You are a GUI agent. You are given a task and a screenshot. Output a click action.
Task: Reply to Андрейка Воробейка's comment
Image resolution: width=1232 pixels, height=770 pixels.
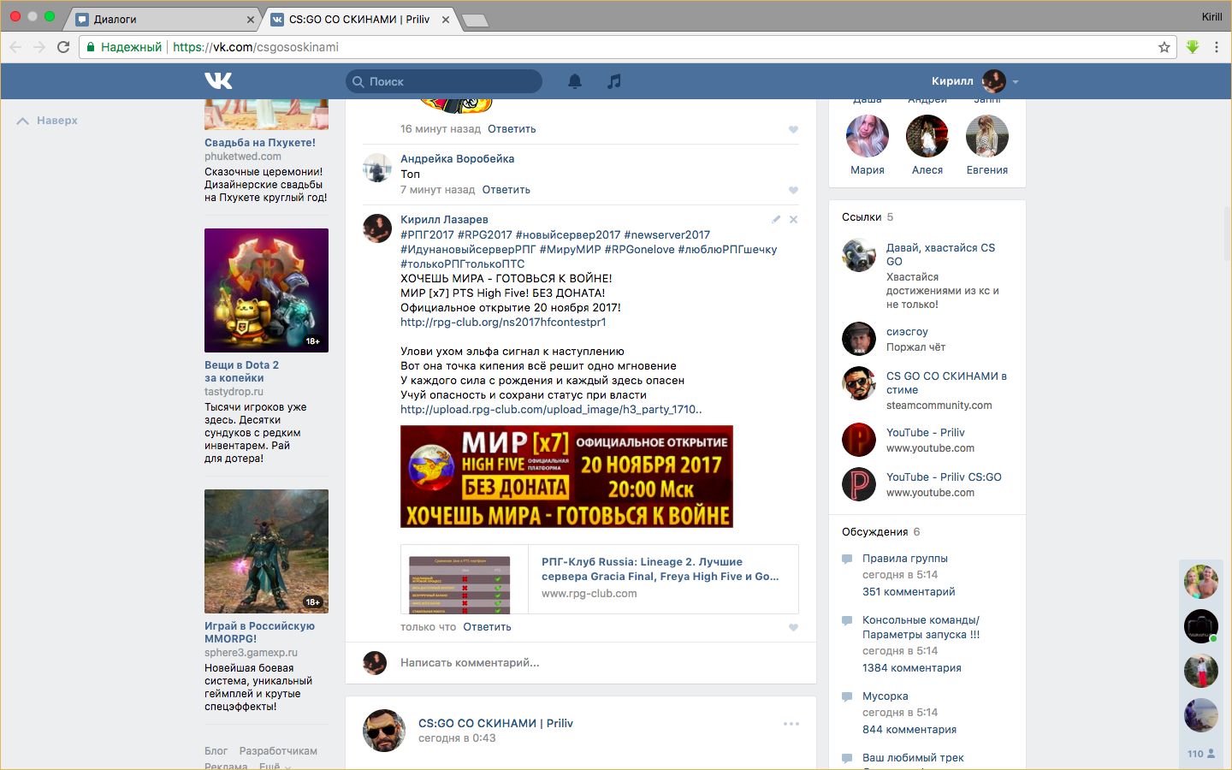pyautogui.click(x=506, y=190)
